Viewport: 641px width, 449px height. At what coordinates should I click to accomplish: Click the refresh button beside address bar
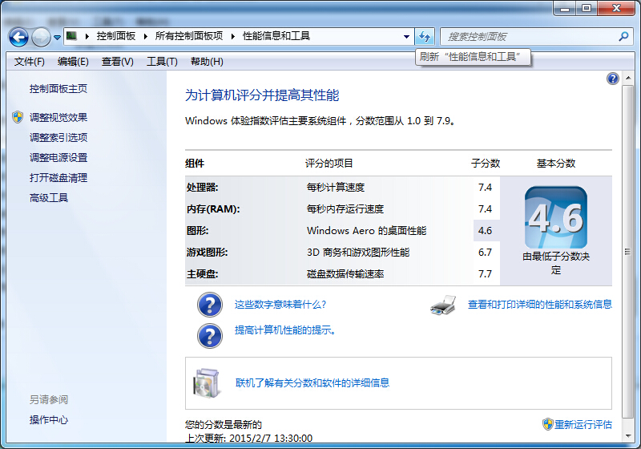(x=425, y=37)
